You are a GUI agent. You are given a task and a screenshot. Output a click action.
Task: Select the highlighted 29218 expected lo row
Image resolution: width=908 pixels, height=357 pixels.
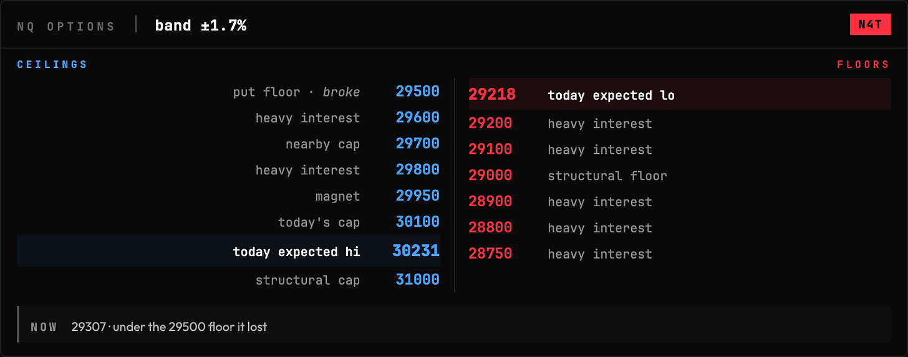click(x=680, y=94)
